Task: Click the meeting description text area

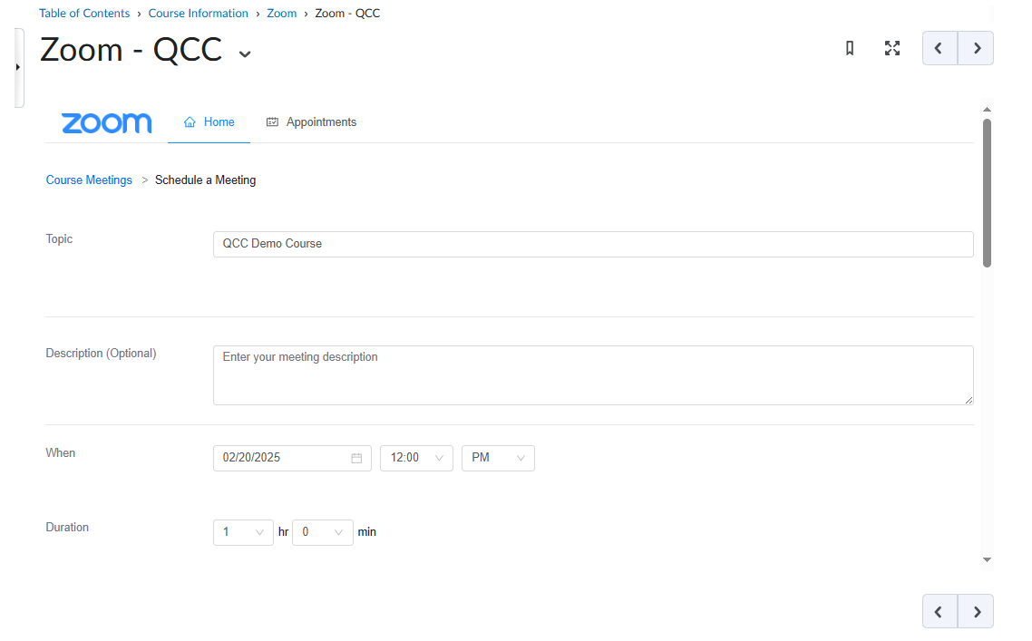Action: click(x=593, y=375)
